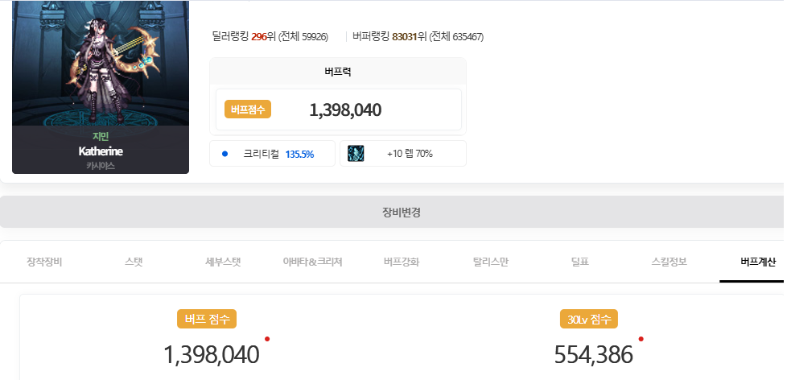
Task: Click the orange 버프 점수 label below tabs
Action: tap(207, 319)
